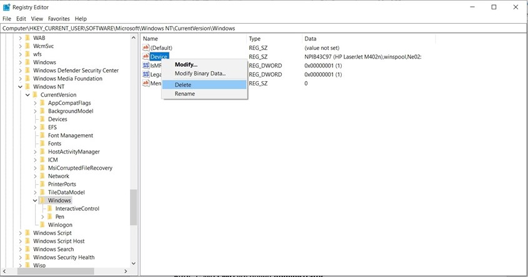Click the AppCompatFlags folder icon
The image size is (528, 277).
(x=42, y=103)
